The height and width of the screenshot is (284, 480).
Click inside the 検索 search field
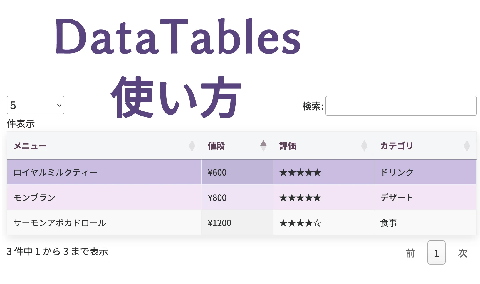click(401, 106)
